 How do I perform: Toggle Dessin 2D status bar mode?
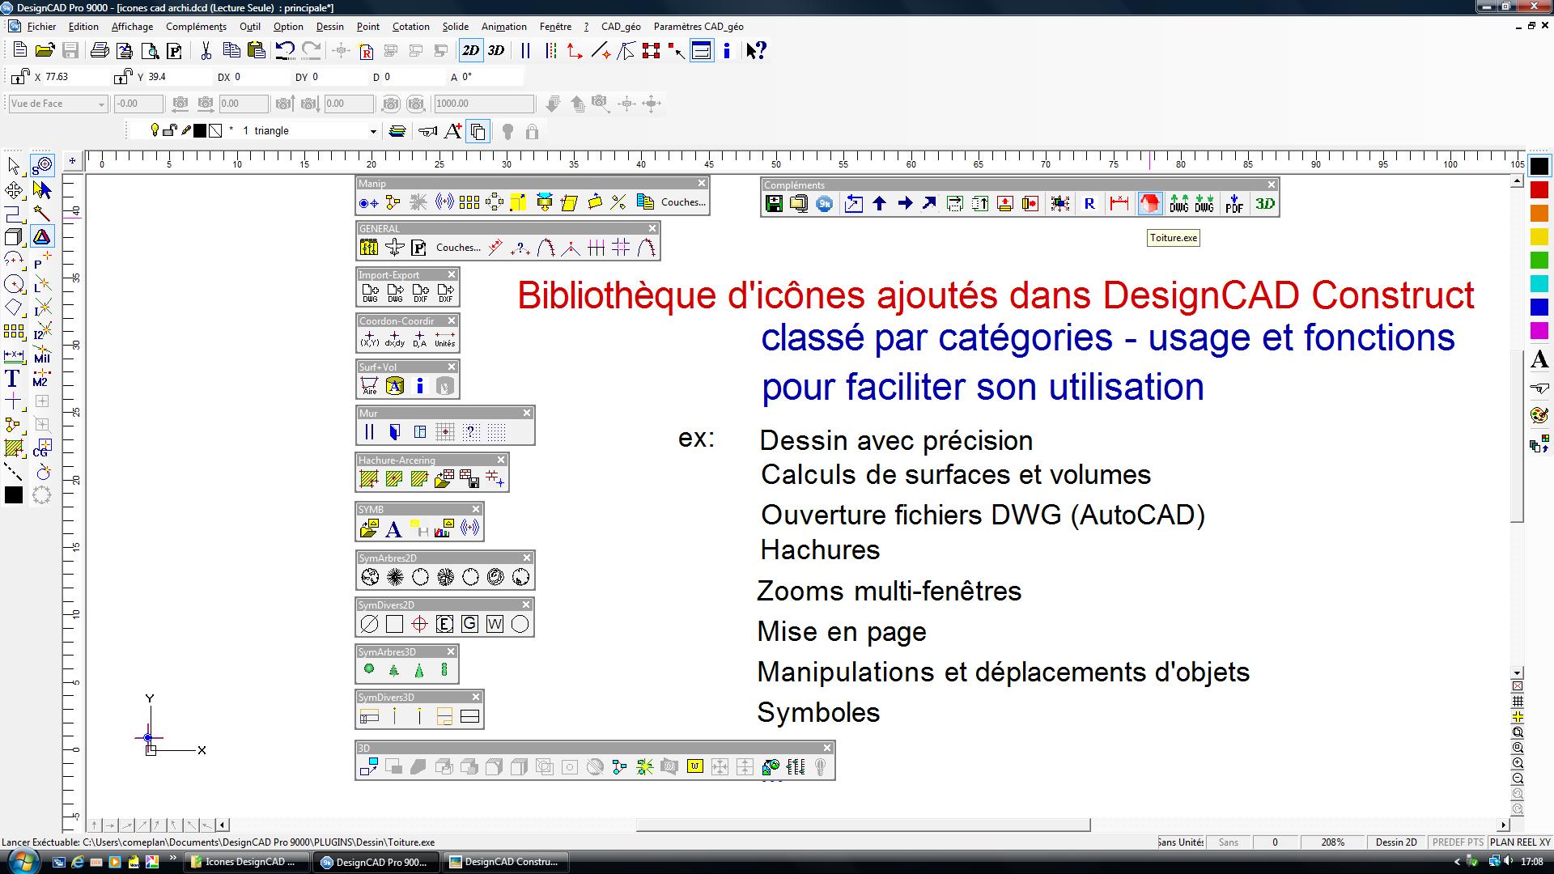1396,842
